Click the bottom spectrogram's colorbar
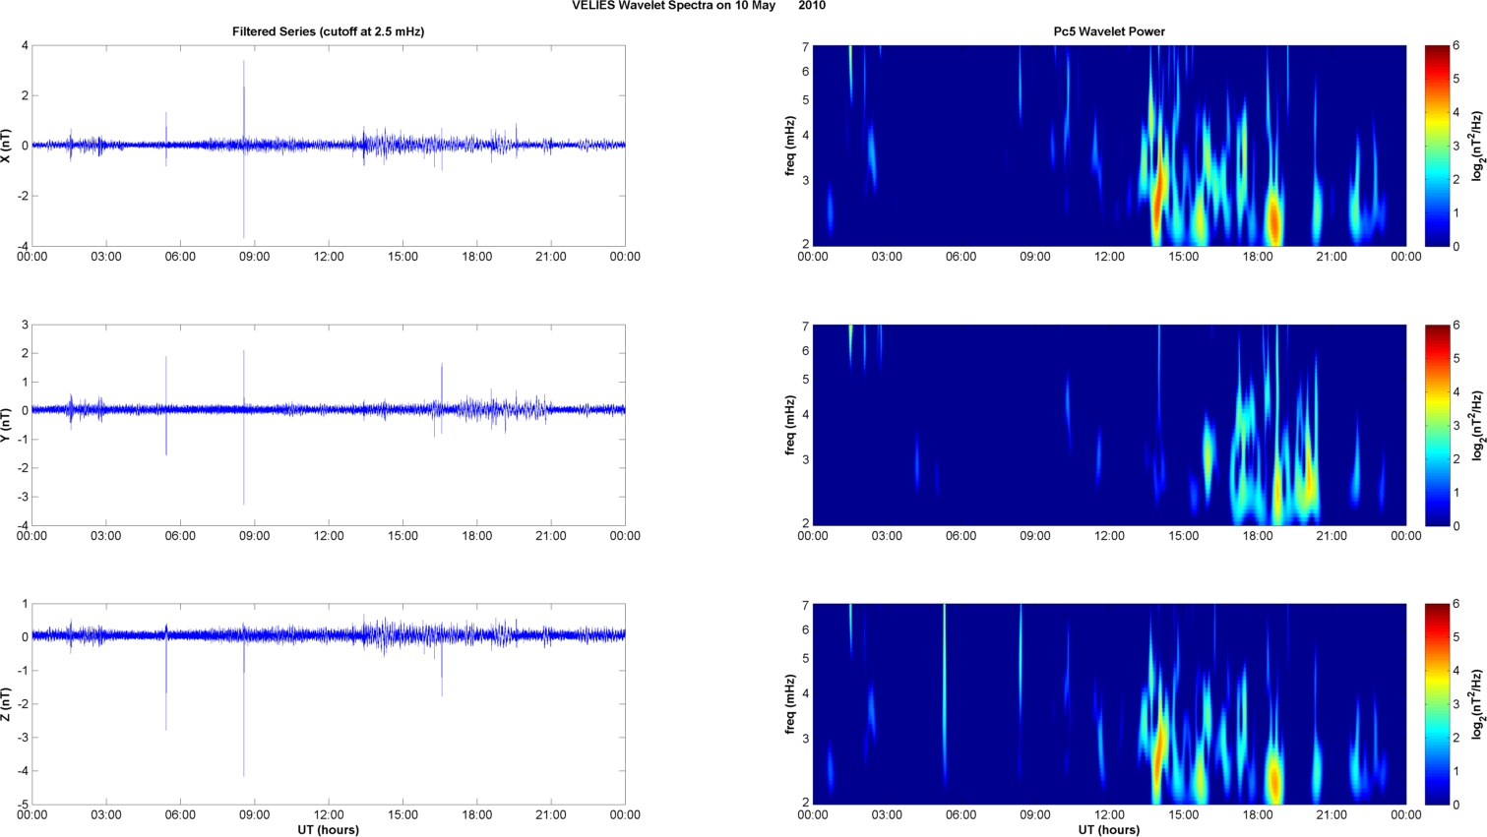 (x=1437, y=704)
